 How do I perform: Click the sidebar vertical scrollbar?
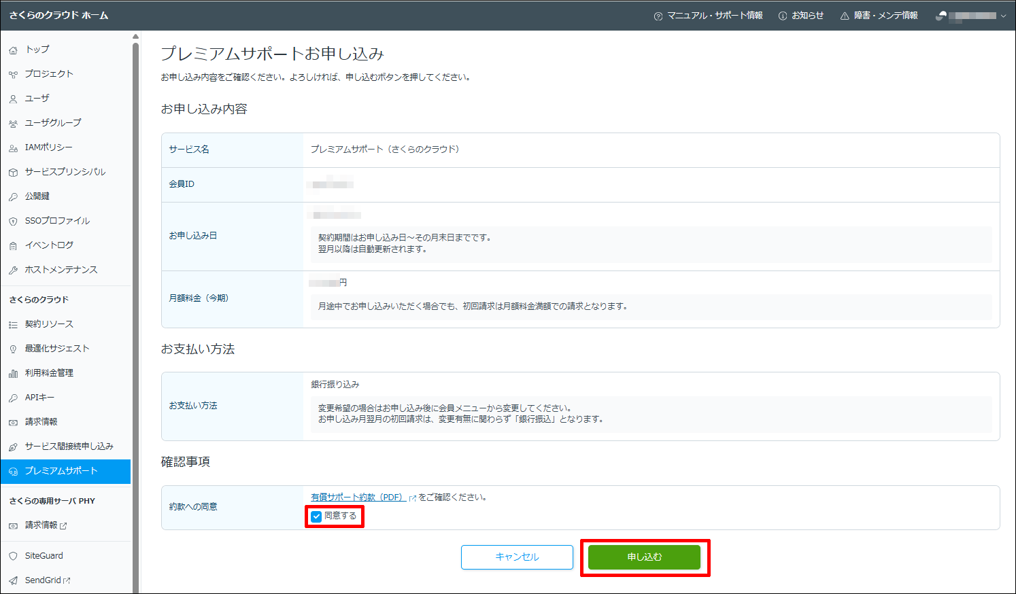point(135,272)
